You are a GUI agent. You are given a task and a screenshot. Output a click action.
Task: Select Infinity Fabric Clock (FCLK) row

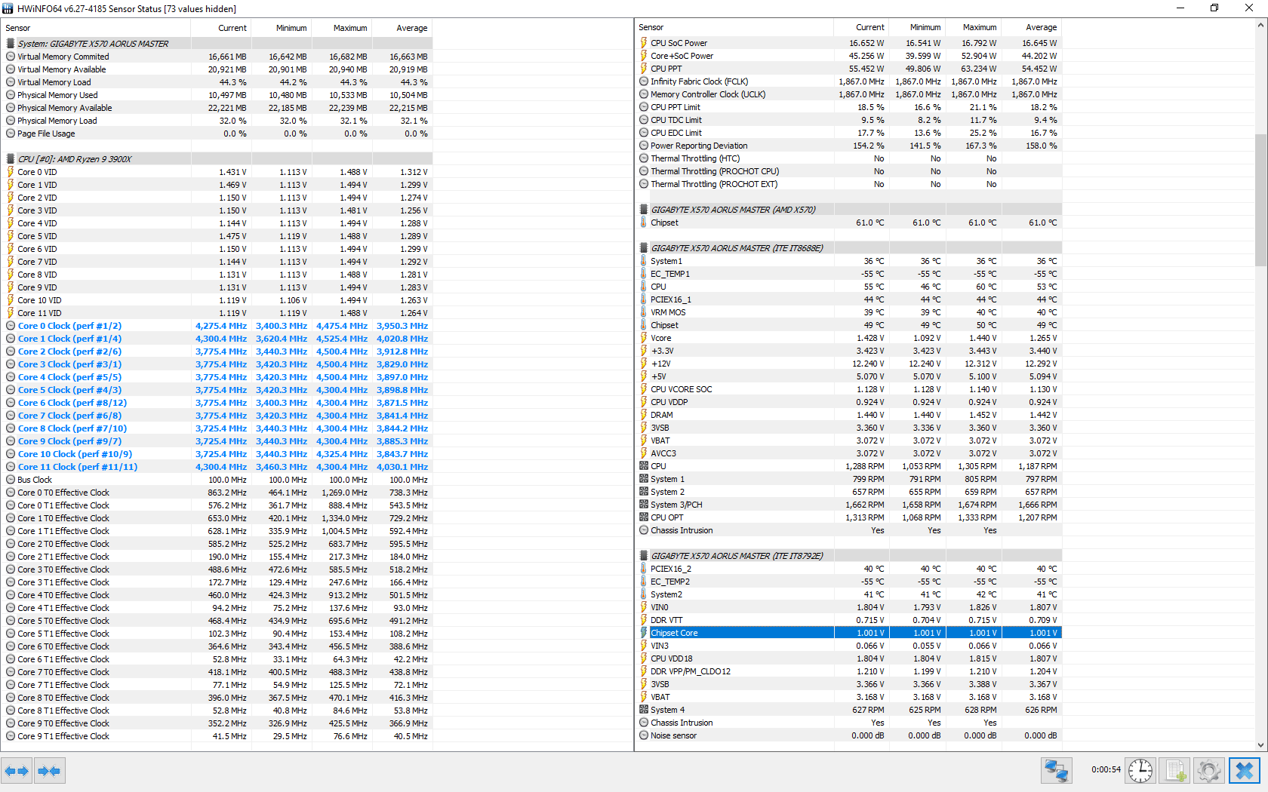tap(849, 81)
